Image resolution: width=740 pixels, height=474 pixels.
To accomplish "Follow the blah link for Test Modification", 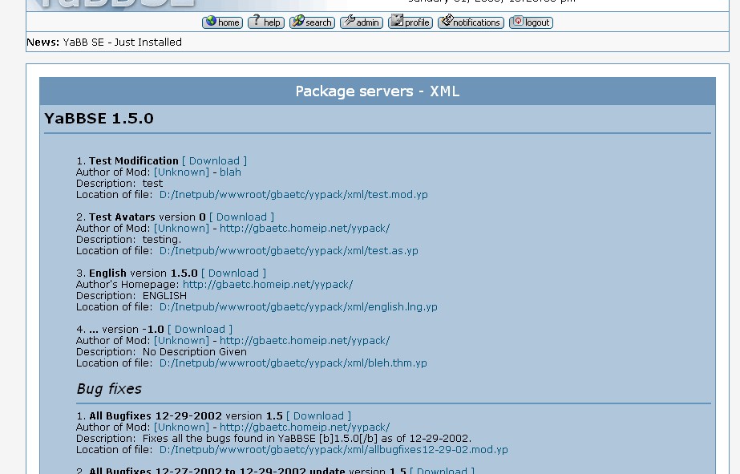I will pyautogui.click(x=230, y=172).
